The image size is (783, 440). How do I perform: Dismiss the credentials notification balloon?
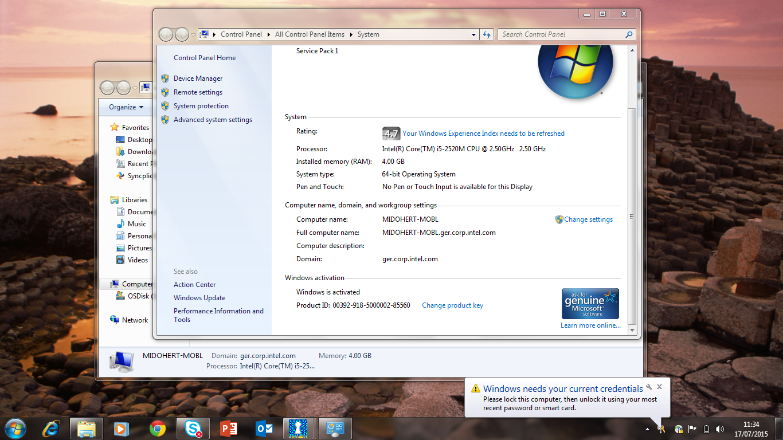660,387
